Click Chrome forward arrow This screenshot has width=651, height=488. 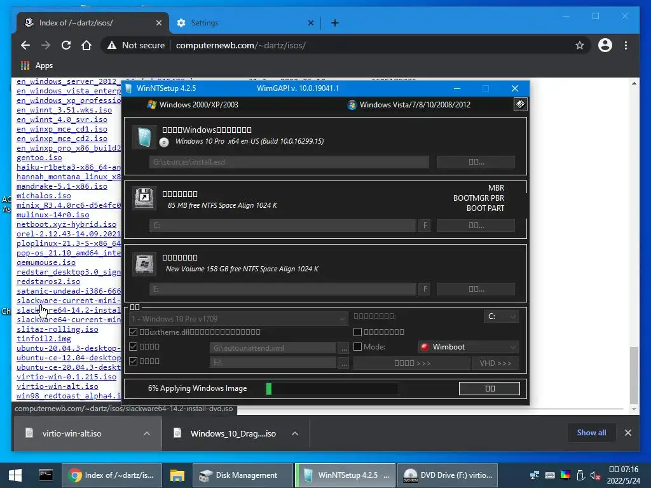point(46,45)
